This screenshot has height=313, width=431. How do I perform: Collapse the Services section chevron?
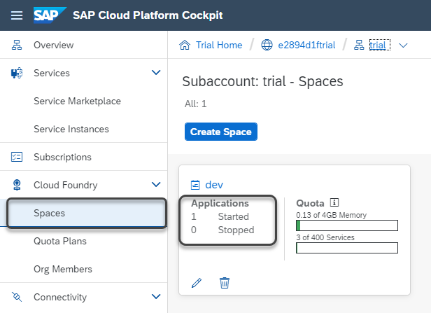(x=156, y=73)
